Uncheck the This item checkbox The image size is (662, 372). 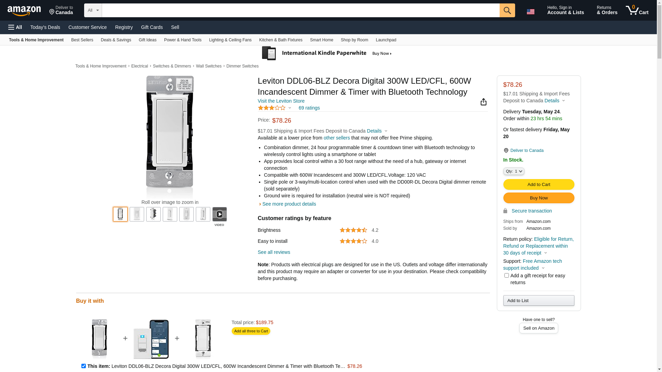[83, 366]
